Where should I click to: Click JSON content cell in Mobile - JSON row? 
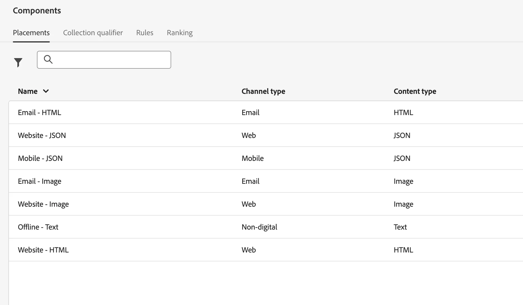(x=402, y=158)
